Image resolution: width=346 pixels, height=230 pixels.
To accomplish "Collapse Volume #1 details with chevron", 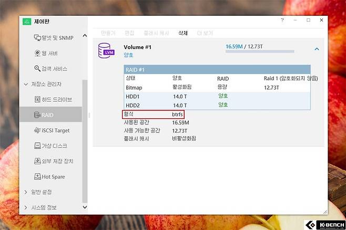I will 317,49.
